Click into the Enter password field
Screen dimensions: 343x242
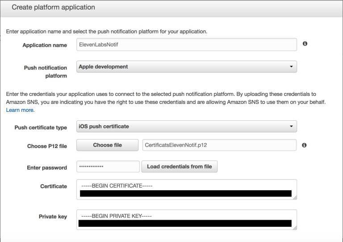(108, 167)
